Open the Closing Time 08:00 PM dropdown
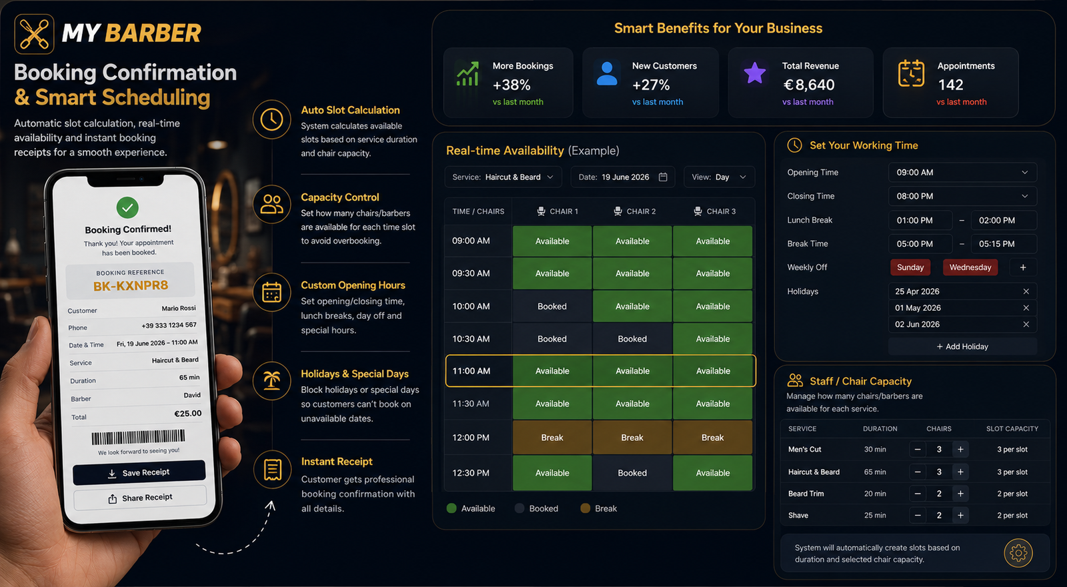This screenshot has width=1067, height=587. click(x=962, y=196)
